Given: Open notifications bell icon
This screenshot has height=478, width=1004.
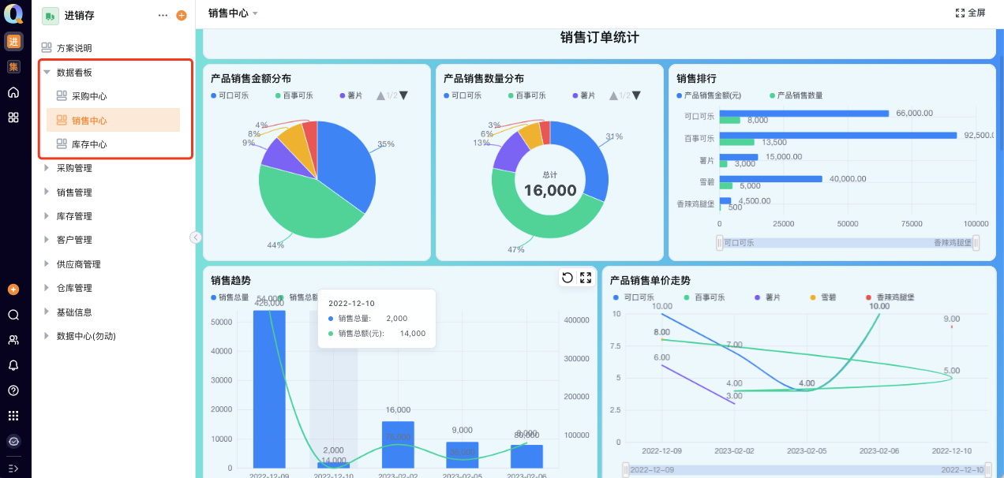Looking at the screenshot, I should coord(13,365).
